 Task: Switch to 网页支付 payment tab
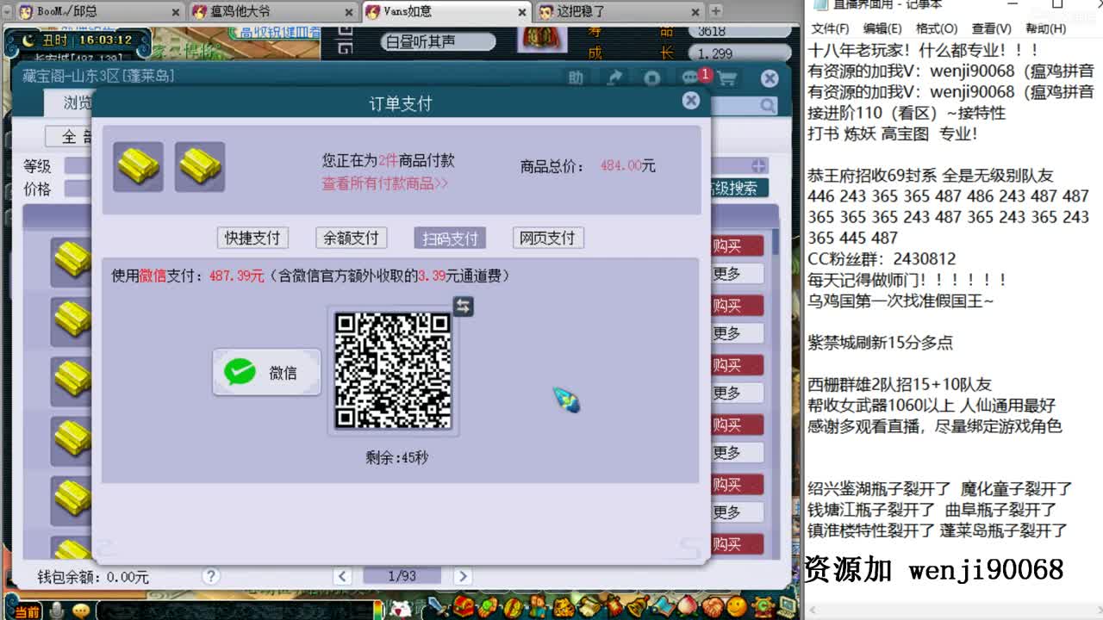pos(547,238)
